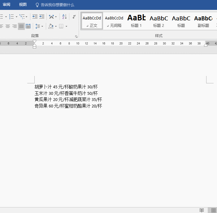
Task: Toggle show paragraph marks icon
Action: [74, 17]
